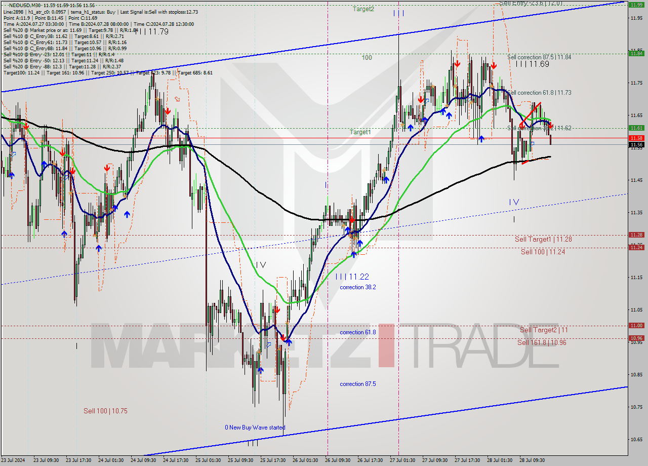Click the green 11.99 price tag
Viewport: 648px width, 466px height.
[636, 5]
